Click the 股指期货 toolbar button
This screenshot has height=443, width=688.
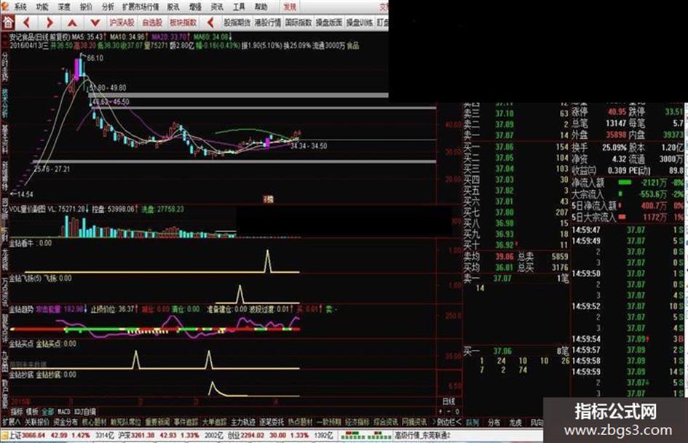pyautogui.click(x=237, y=23)
